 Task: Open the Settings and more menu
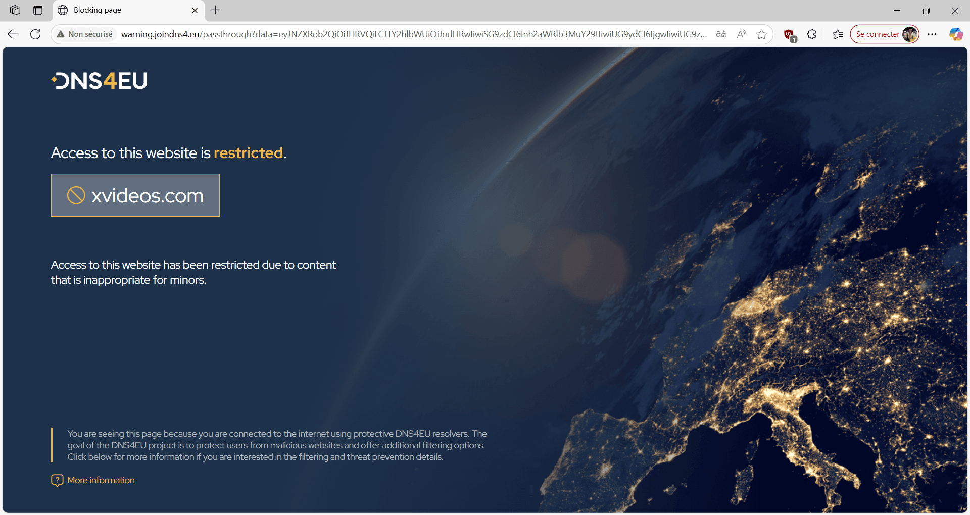point(932,34)
